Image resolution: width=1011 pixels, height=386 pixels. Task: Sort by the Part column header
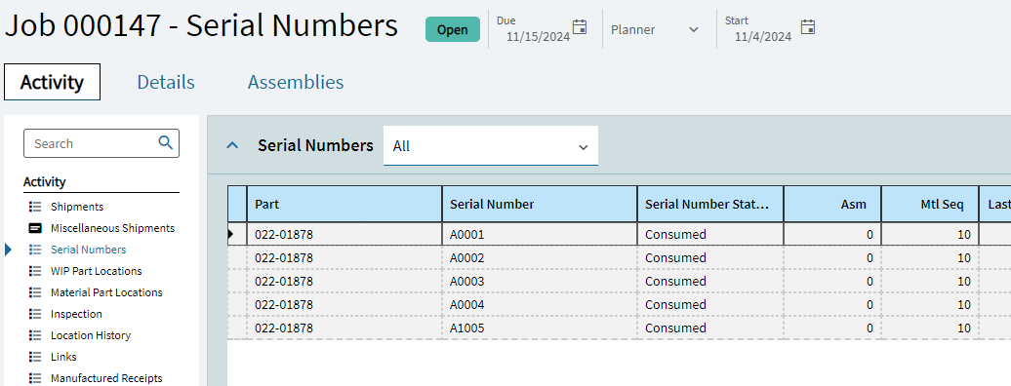[344, 205]
